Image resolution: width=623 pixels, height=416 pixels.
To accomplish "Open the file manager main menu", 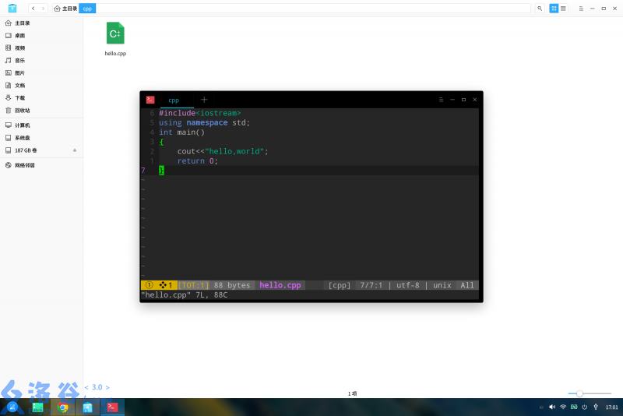I will pos(580,8).
